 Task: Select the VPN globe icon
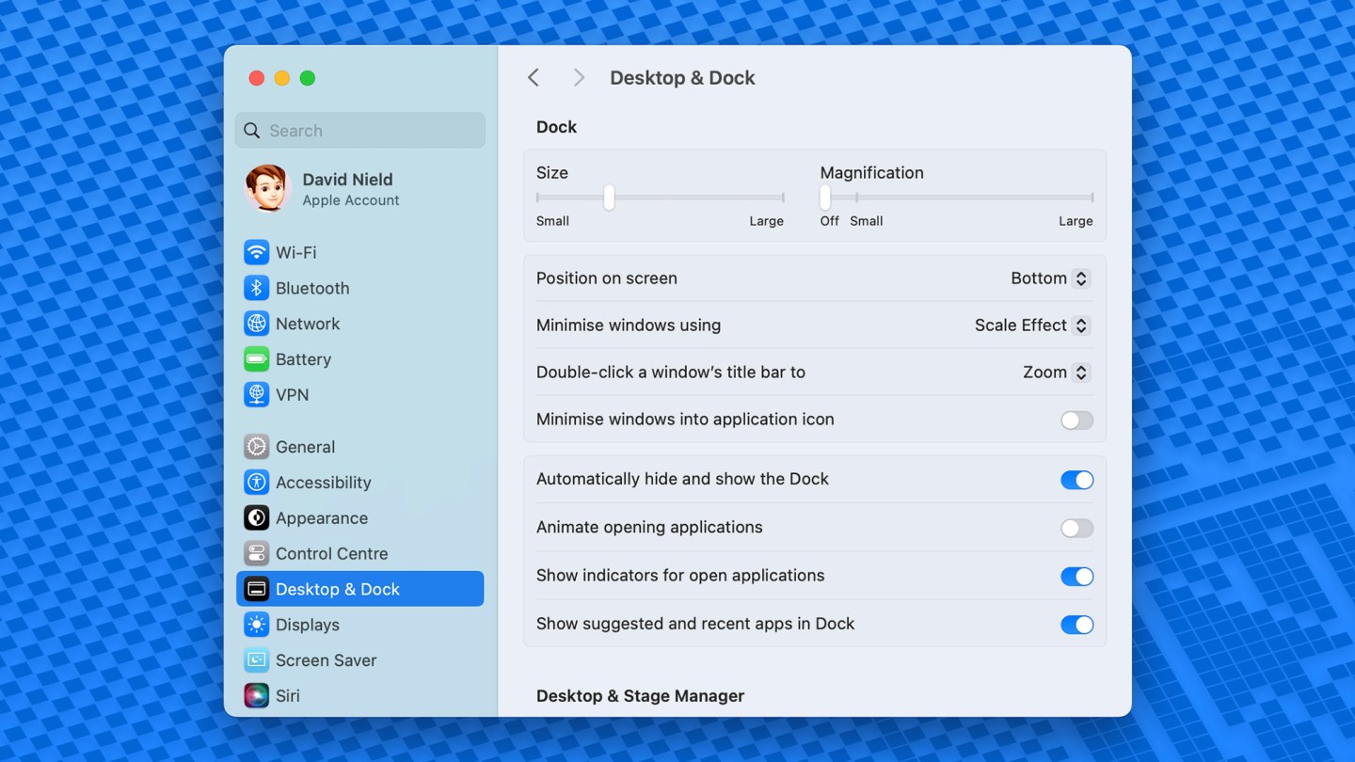point(256,395)
